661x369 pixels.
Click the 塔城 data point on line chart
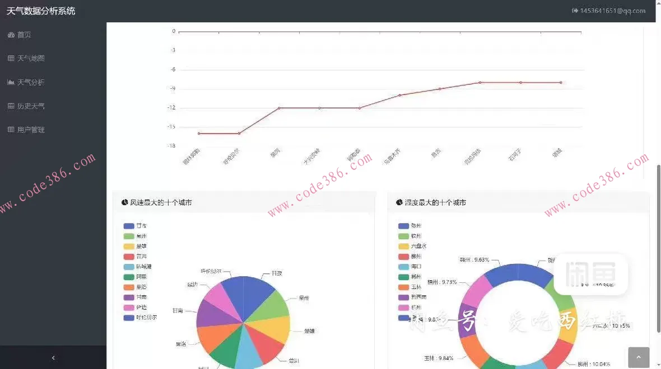click(561, 83)
